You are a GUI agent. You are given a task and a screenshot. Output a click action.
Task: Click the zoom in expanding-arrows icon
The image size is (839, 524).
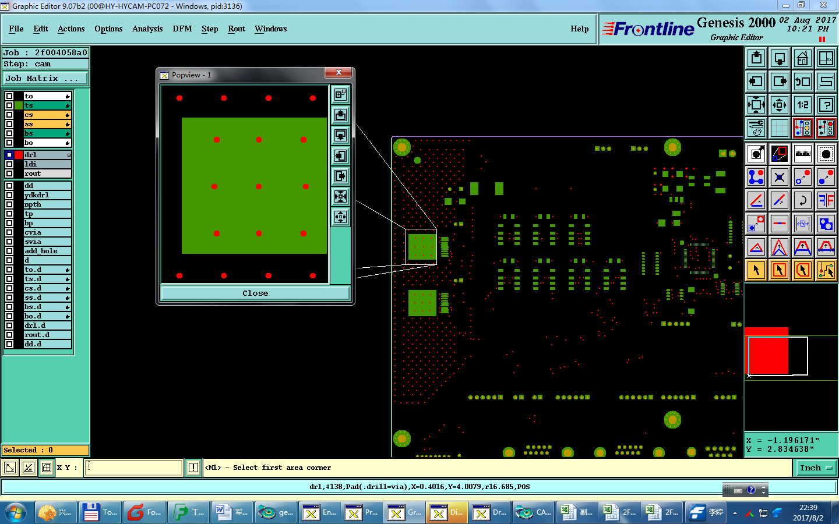(x=756, y=105)
